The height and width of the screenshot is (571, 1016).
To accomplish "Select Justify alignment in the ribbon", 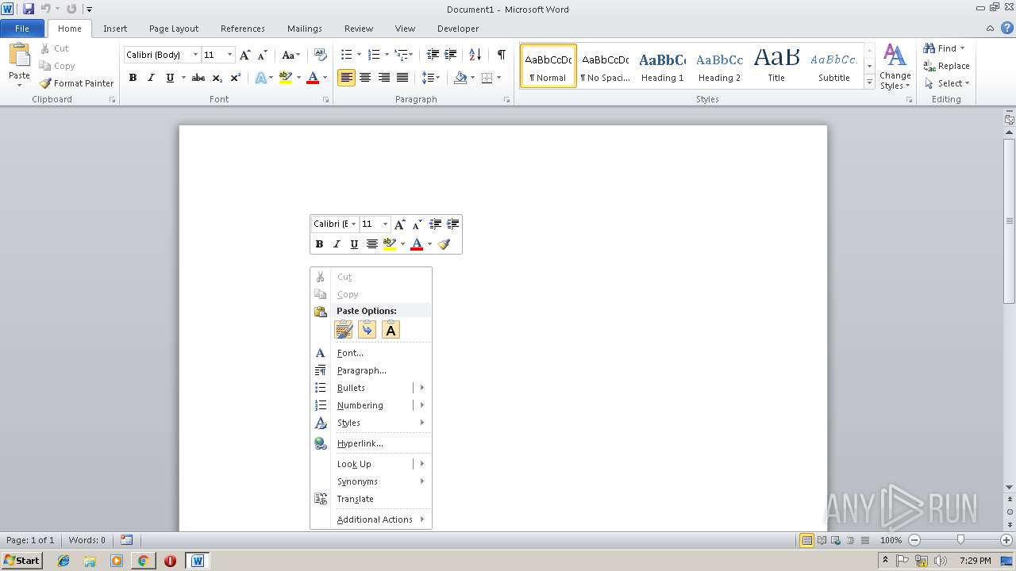I will (x=402, y=78).
